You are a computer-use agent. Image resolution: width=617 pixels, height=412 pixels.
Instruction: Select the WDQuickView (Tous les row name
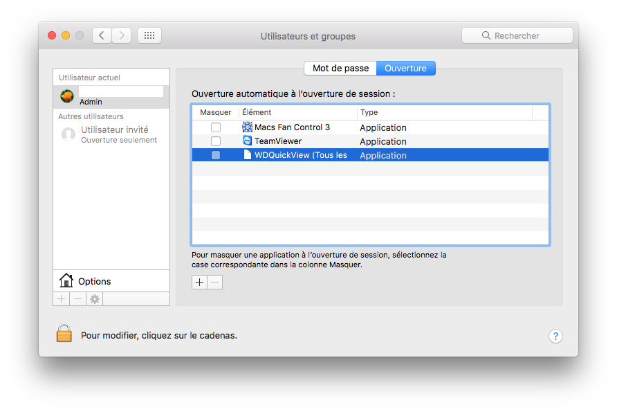[301, 155]
